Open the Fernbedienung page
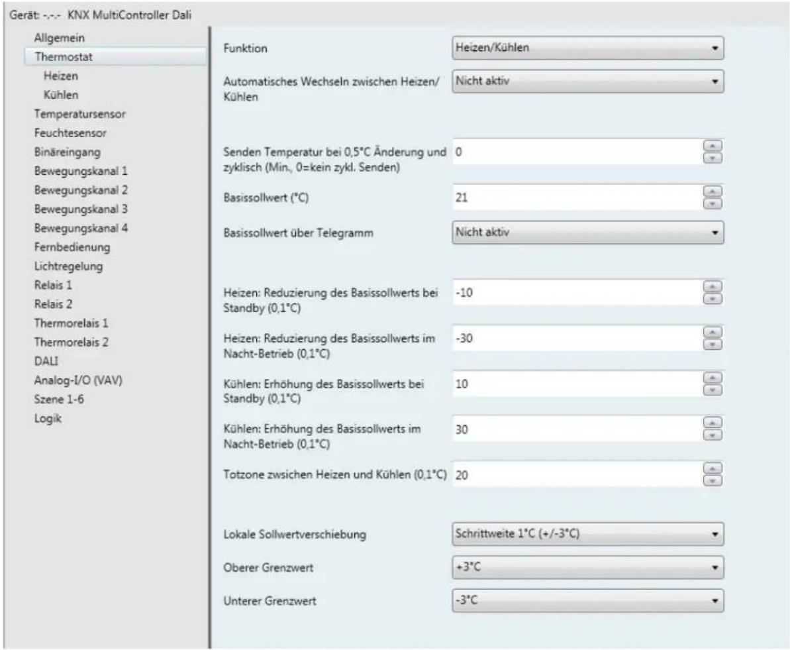This screenshot has height=650, width=790. tap(72, 247)
